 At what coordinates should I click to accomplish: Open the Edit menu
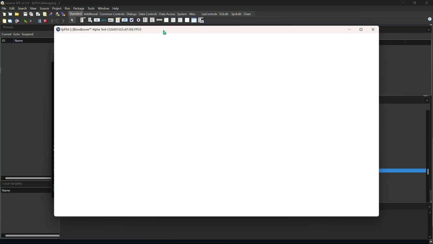click(12, 8)
